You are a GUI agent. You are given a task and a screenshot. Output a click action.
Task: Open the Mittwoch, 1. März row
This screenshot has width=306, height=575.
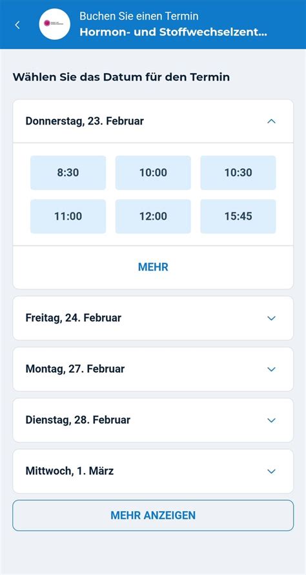[x=153, y=471]
